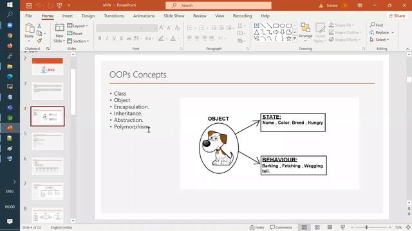The image size is (412, 231).
Task: Open Windows search magnifier on taskbar
Action: tap(10, 14)
